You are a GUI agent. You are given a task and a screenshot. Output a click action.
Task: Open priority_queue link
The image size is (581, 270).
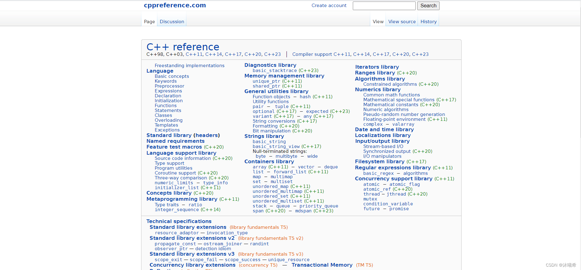[319, 206]
